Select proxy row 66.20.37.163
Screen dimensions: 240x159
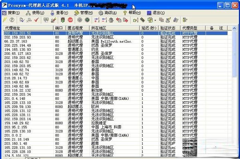pyautogui.click(x=116, y=41)
